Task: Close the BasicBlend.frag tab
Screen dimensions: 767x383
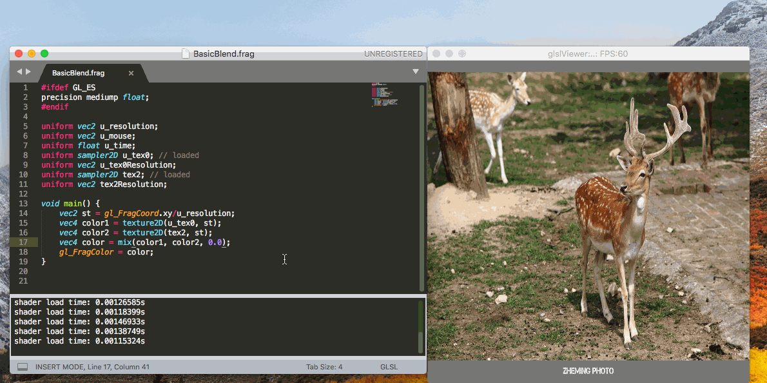Action: tap(131, 73)
